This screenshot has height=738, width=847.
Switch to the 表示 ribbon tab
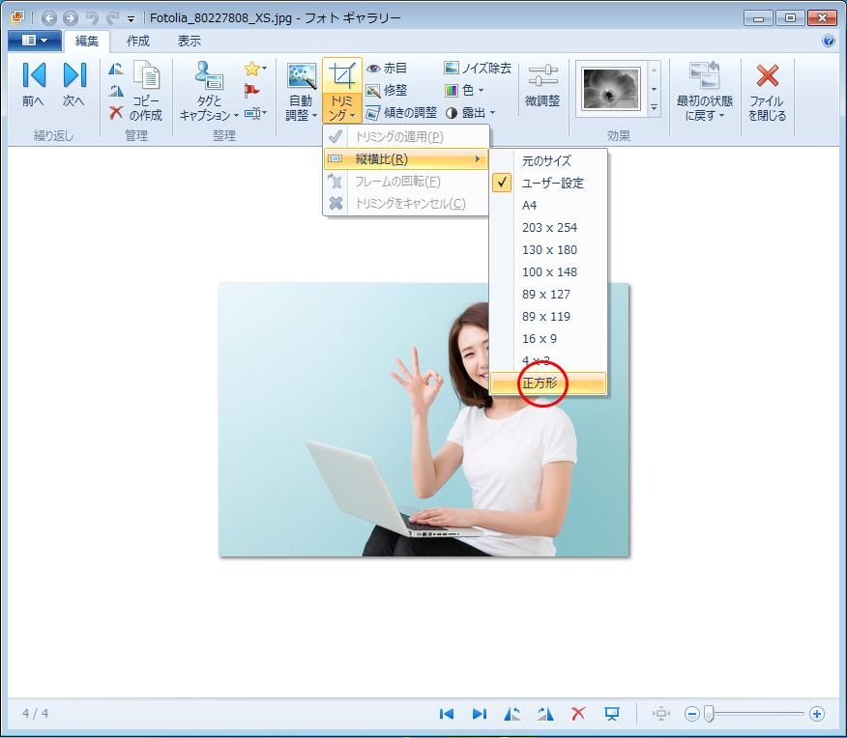tap(190, 42)
